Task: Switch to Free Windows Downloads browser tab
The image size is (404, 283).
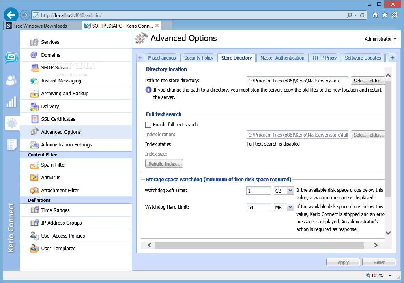Action: pyautogui.click(x=43, y=26)
